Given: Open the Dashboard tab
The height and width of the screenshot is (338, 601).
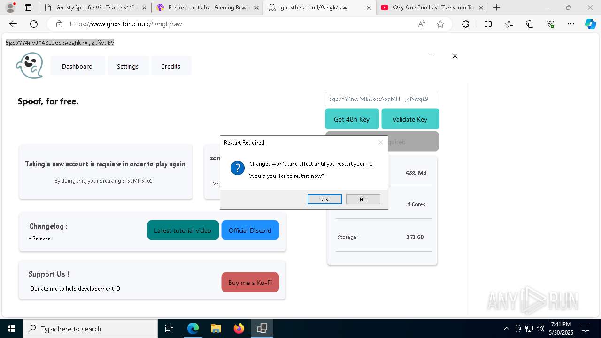Looking at the screenshot, I should [x=77, y=66].
